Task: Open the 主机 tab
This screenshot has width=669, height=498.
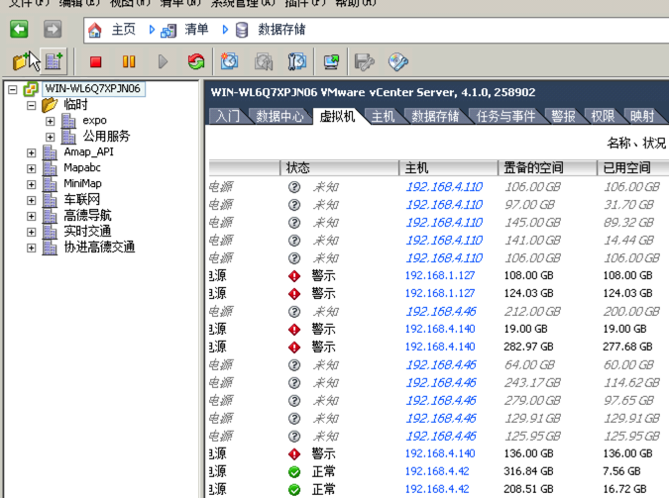Action: (384, 116)
